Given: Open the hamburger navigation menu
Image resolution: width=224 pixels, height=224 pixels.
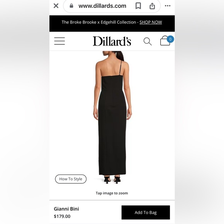Looking at the screenshot, I should (x=59, y=41).
